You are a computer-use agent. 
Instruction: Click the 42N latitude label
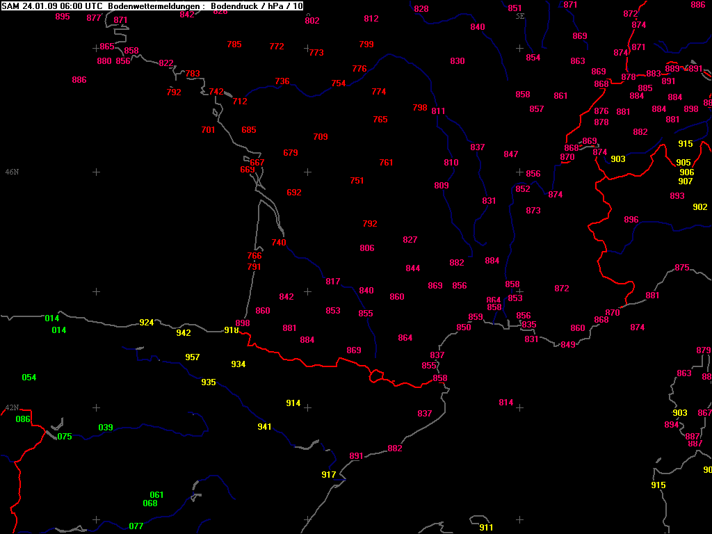12,407
